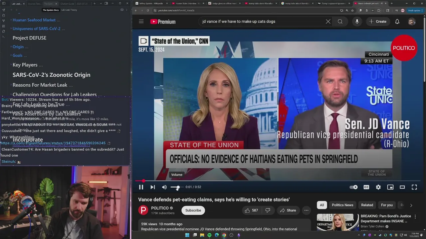
Task: Open YouTube account avatar menu
Action: tap(412, 22)
